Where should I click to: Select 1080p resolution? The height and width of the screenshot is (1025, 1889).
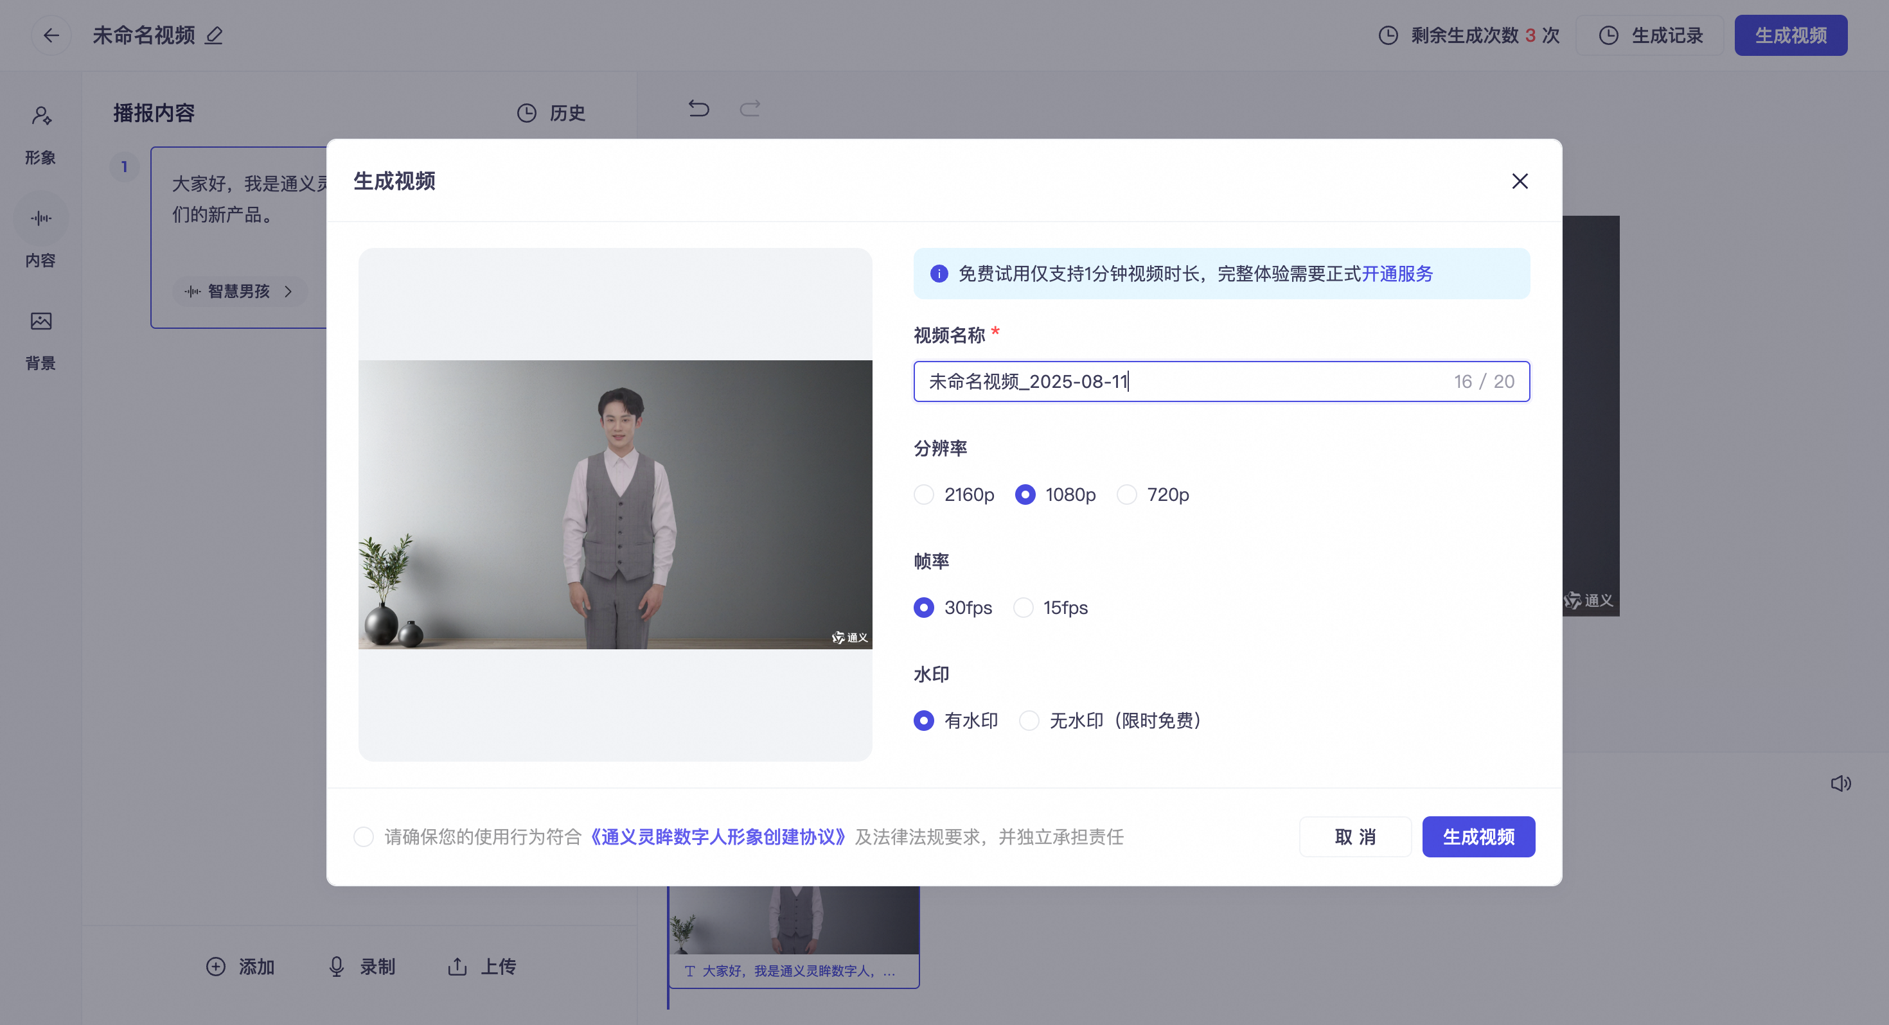(1055, 495)
